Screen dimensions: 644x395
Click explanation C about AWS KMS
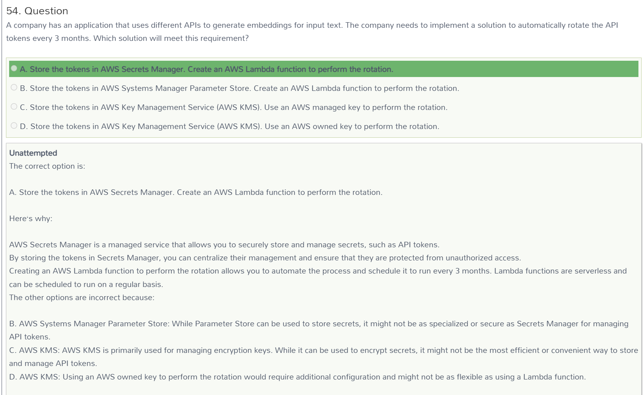pos(323,356)
